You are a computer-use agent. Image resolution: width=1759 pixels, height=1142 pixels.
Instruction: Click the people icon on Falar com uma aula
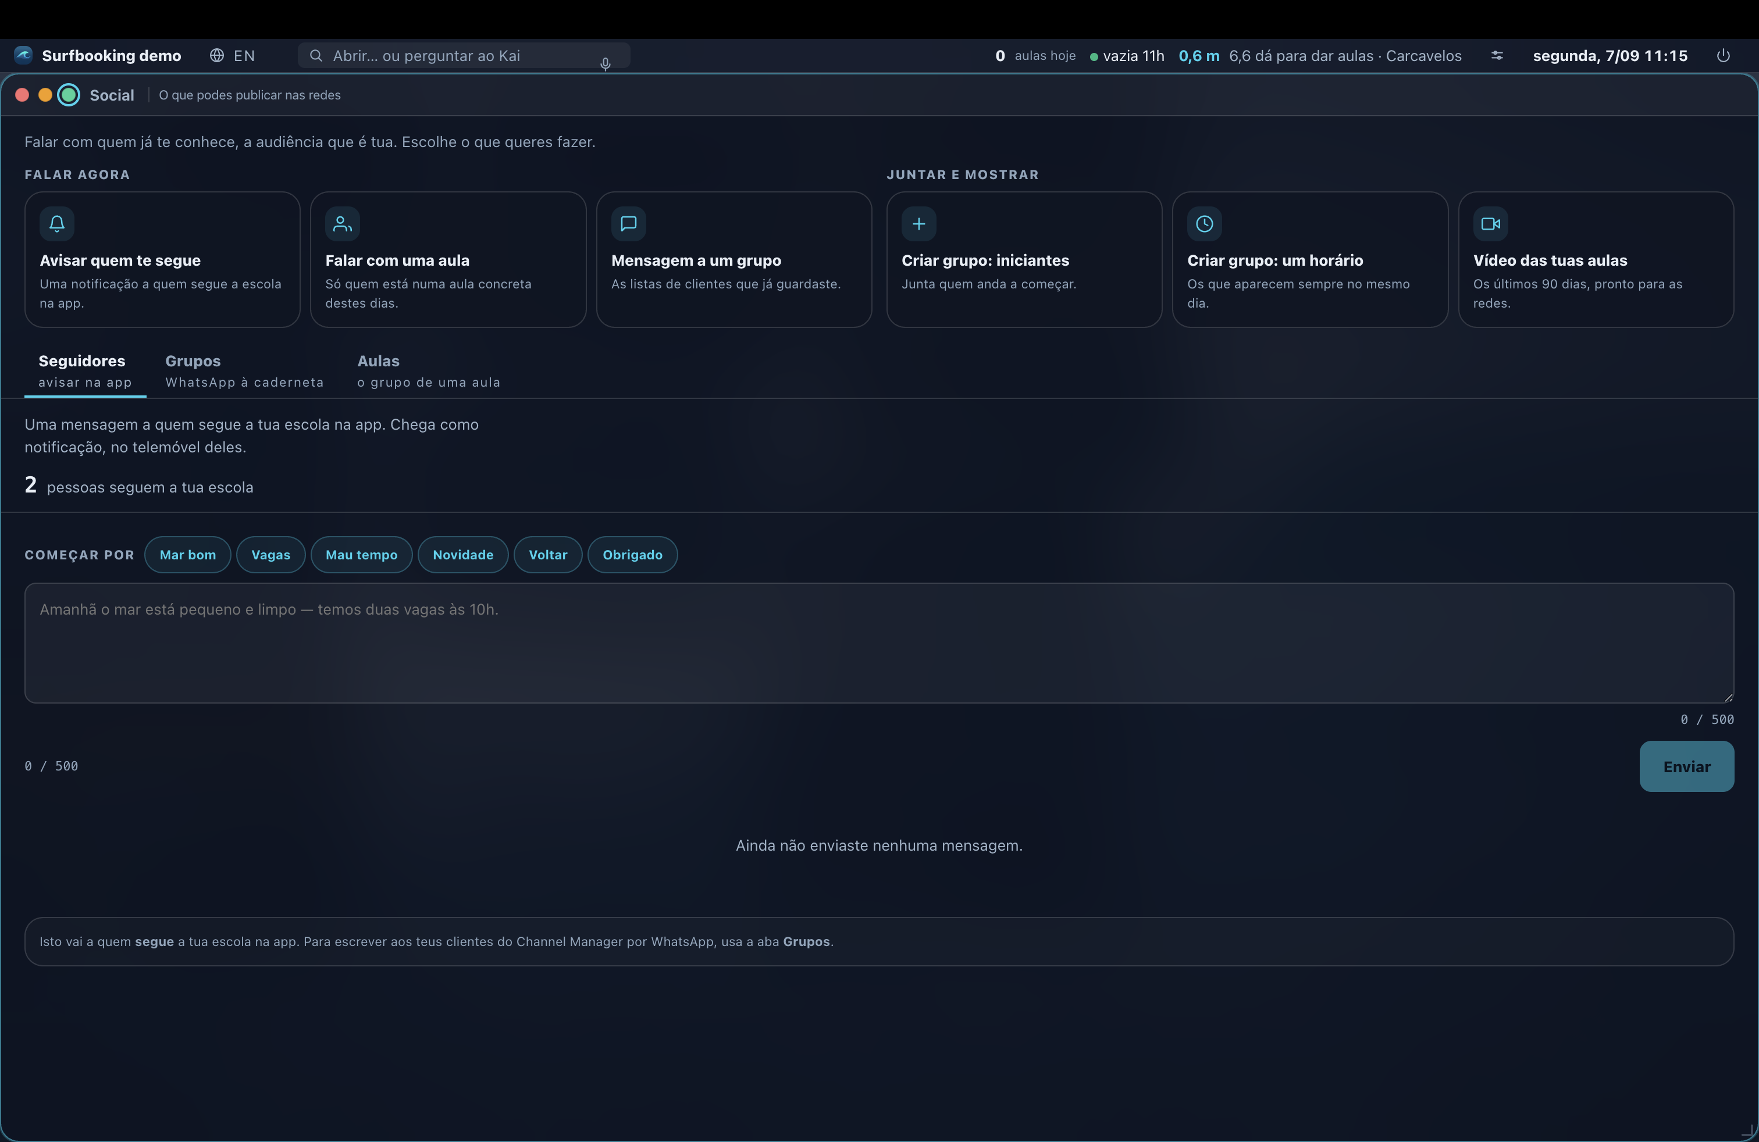coord(342,224)
